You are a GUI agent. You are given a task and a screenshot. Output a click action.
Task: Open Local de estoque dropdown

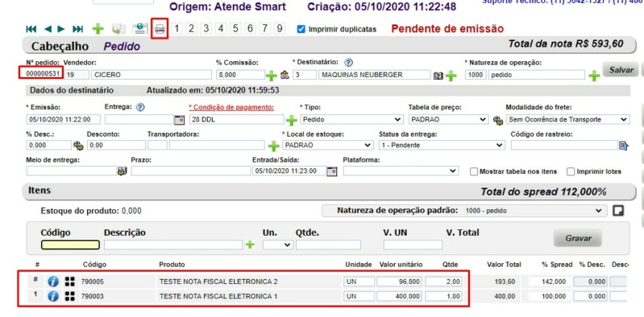coord(328,145)
